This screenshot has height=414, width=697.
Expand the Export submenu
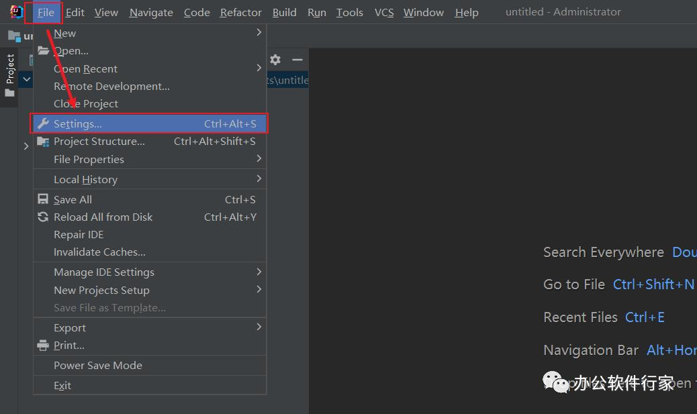(x=150, y=327)
